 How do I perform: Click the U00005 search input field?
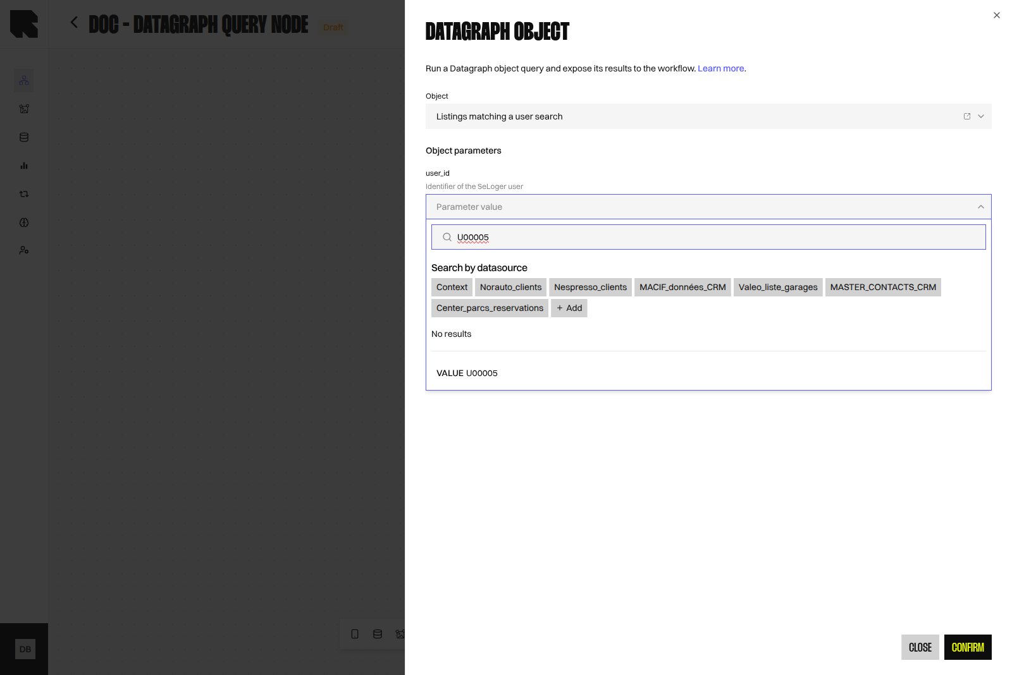click(708, 237)
